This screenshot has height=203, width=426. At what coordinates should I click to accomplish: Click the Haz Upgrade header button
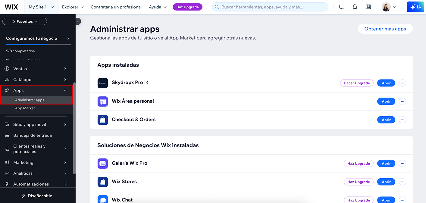click(187, 7)
